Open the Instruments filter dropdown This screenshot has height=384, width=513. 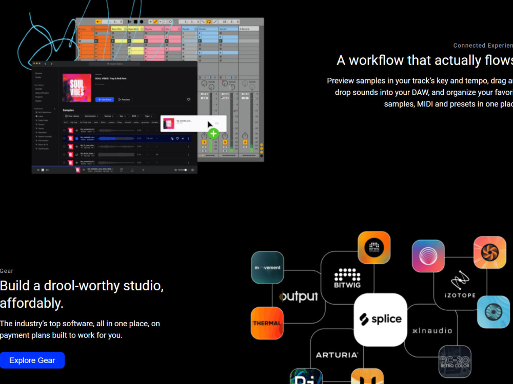pyautogui.click(x=91, y=116)
